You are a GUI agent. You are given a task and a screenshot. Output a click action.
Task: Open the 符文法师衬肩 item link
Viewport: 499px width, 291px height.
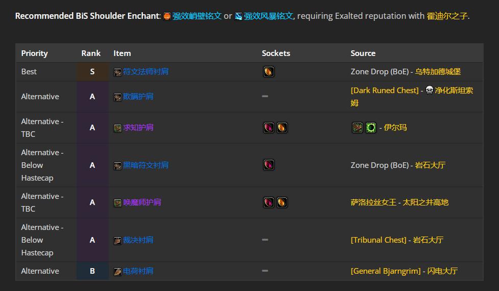[x=145, y=72]
